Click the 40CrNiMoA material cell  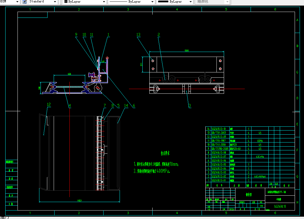coord(260,177)
